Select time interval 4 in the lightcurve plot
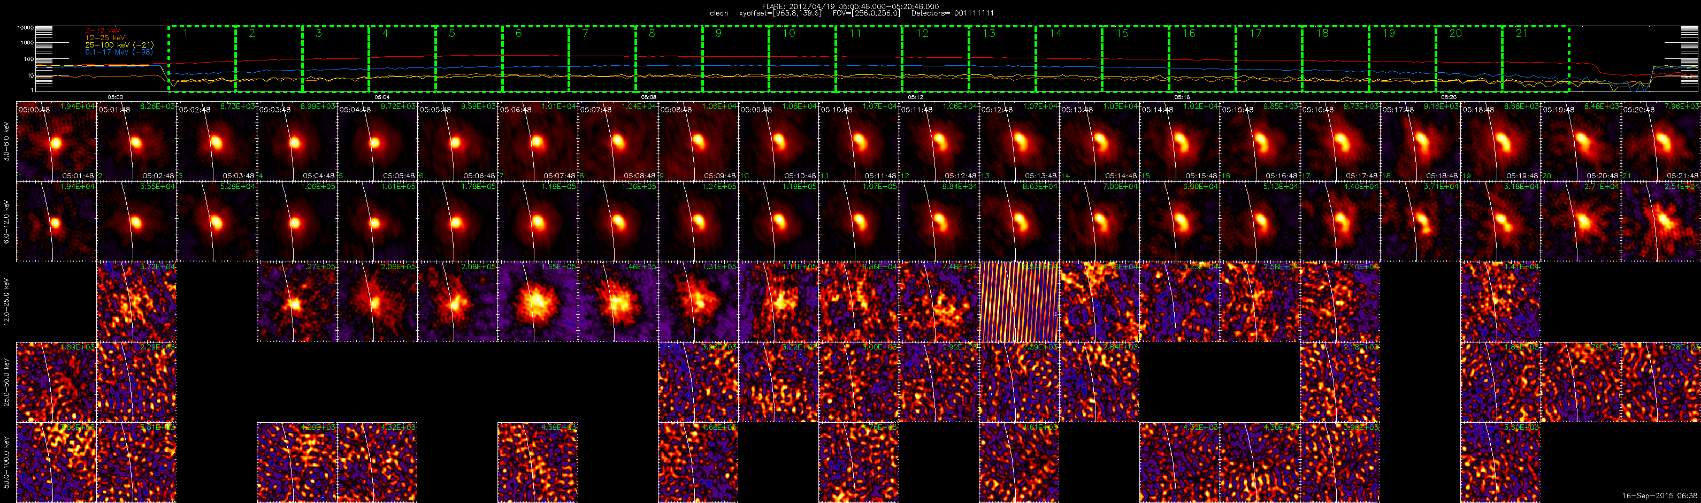This screenshot has height=503, width=1701. tap(402, 59)
